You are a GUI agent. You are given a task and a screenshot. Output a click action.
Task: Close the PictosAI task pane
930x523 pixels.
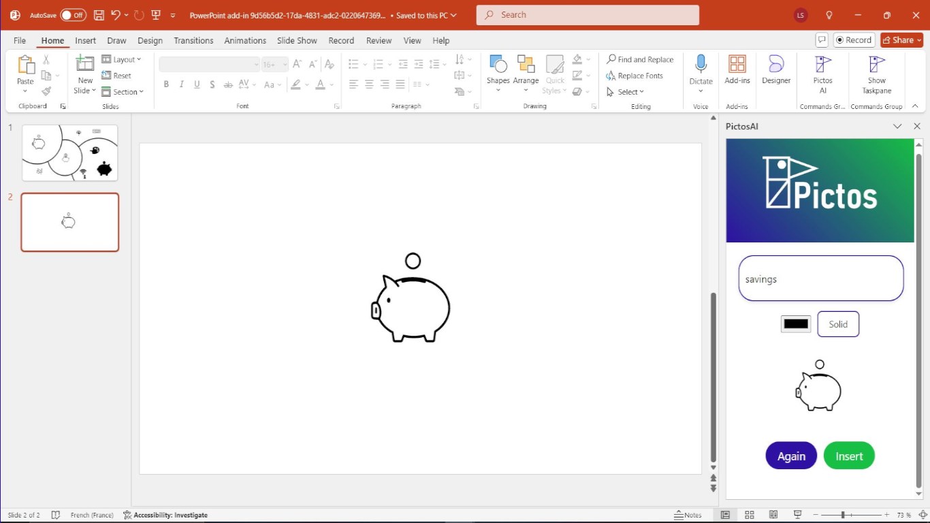(917, 126)
